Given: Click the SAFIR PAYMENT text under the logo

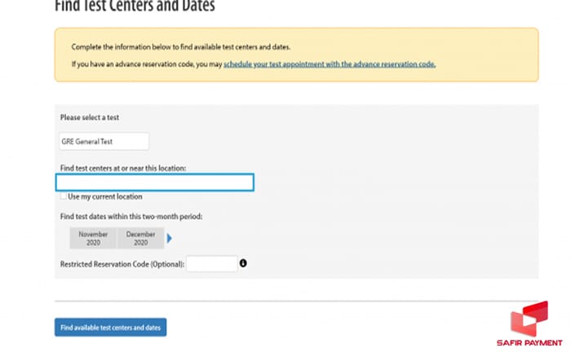Looking at the screenshot, I should 532,342.
